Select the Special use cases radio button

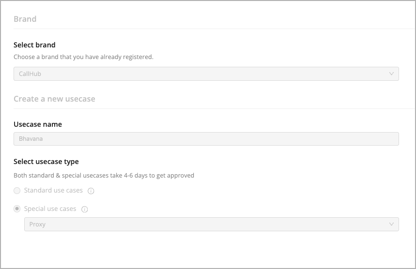click(17, 209)
